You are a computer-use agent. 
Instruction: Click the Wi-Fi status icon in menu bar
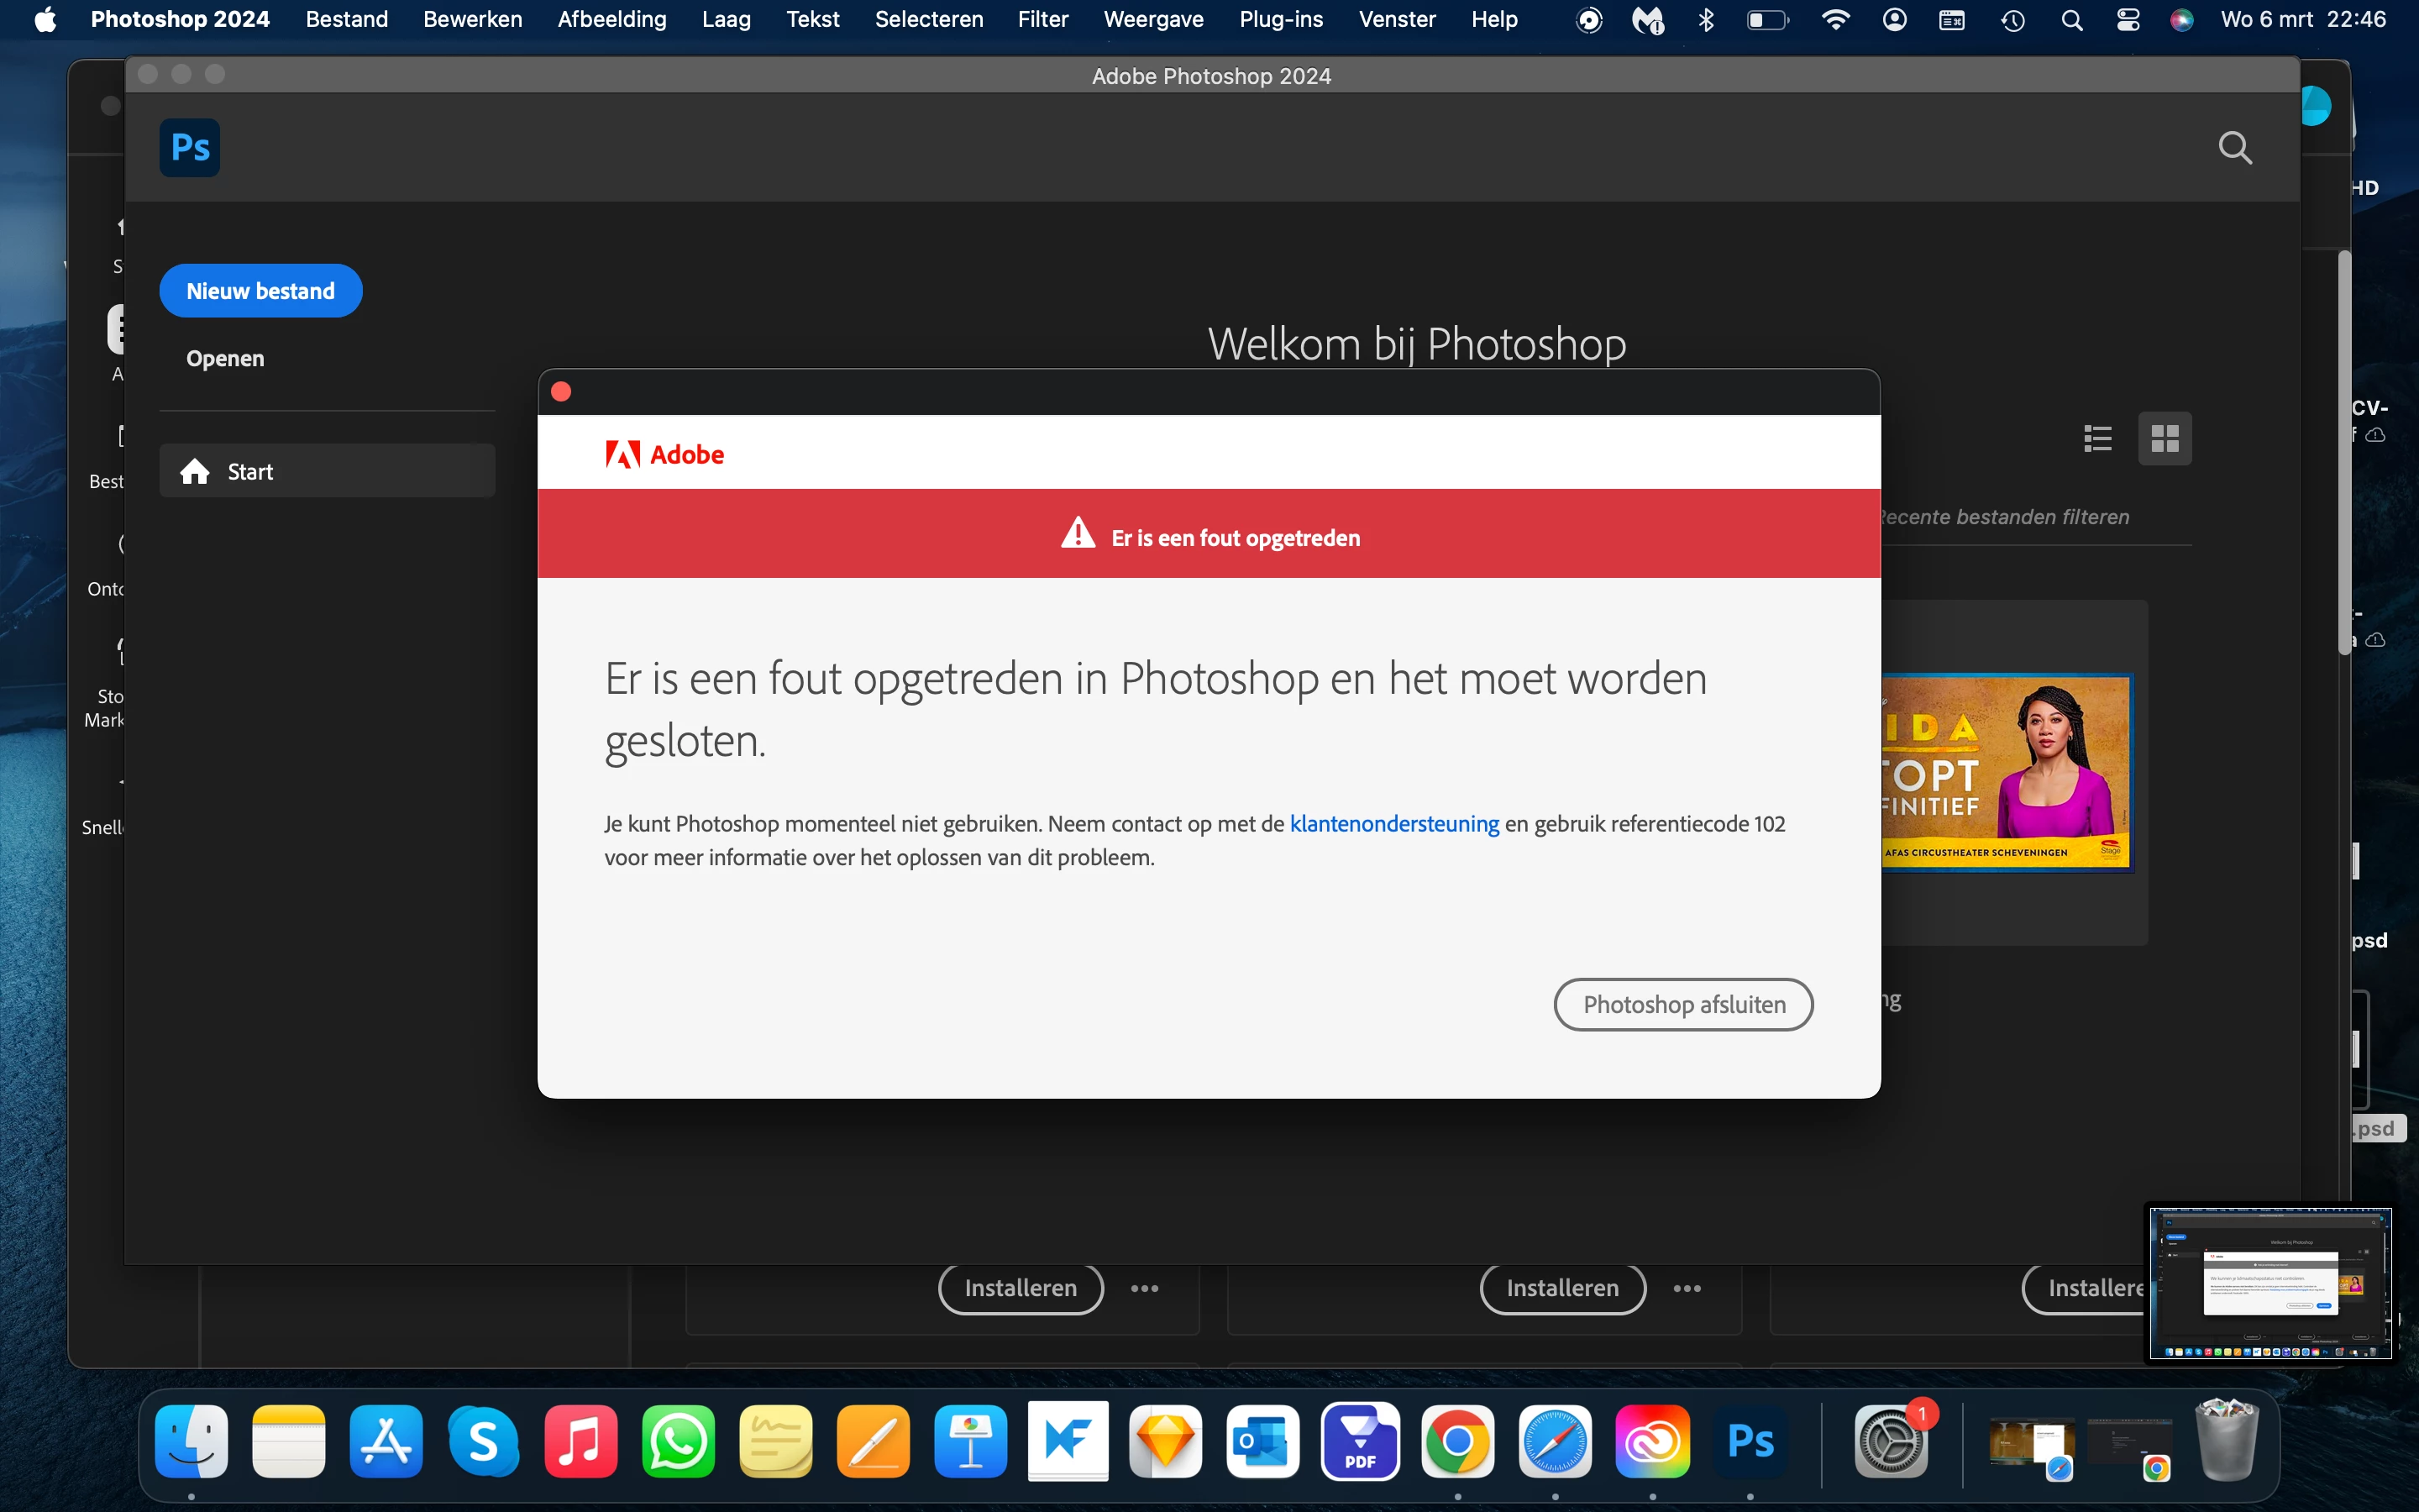click(x=1835, y=20)
